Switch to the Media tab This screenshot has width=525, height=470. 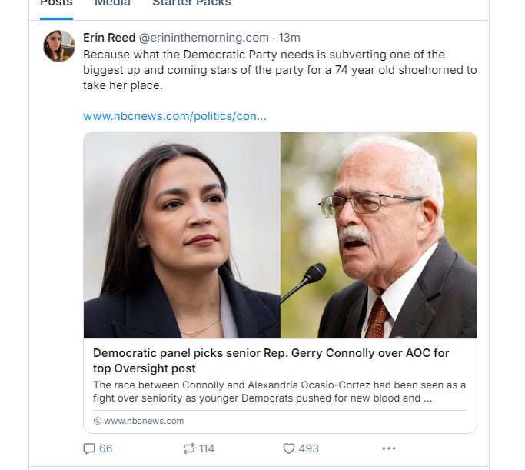(112, 3)
